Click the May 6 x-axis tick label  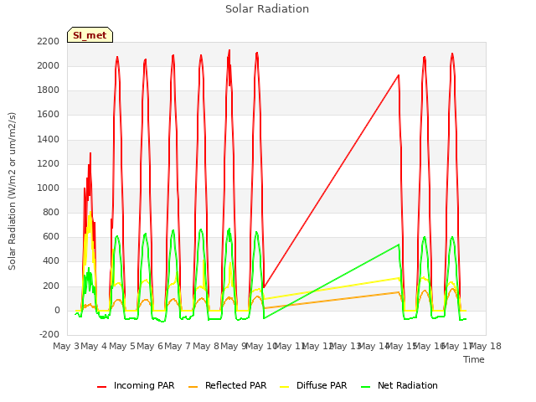(150, 346)
